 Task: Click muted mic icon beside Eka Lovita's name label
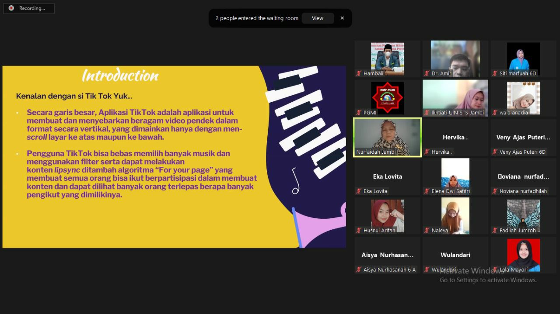pyautogui.click(x=359, y=191)
